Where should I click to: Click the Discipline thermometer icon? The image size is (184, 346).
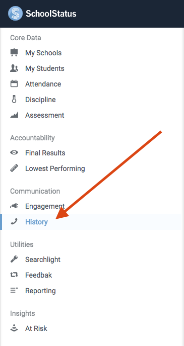click(14, 100)
